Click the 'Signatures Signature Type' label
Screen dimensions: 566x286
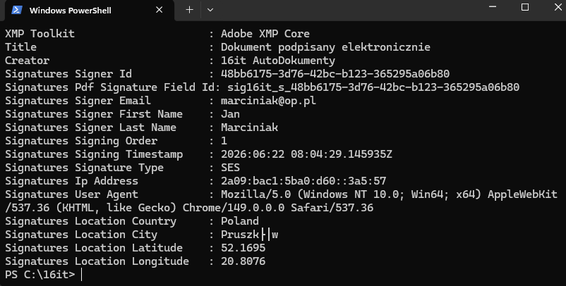84,168
